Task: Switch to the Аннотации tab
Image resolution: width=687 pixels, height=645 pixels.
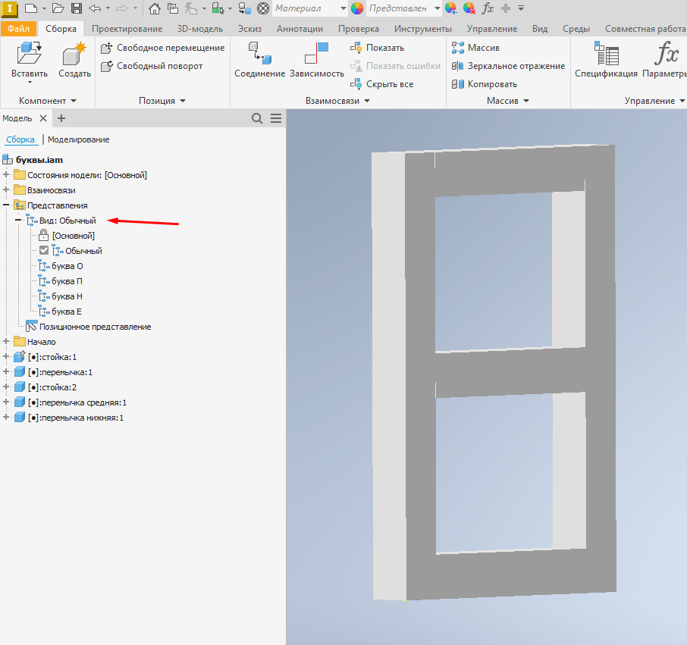Action: click(300, 29)
